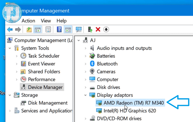Collapse the Display adaptors category
193x122 pixels.
(x=86, y=95)
